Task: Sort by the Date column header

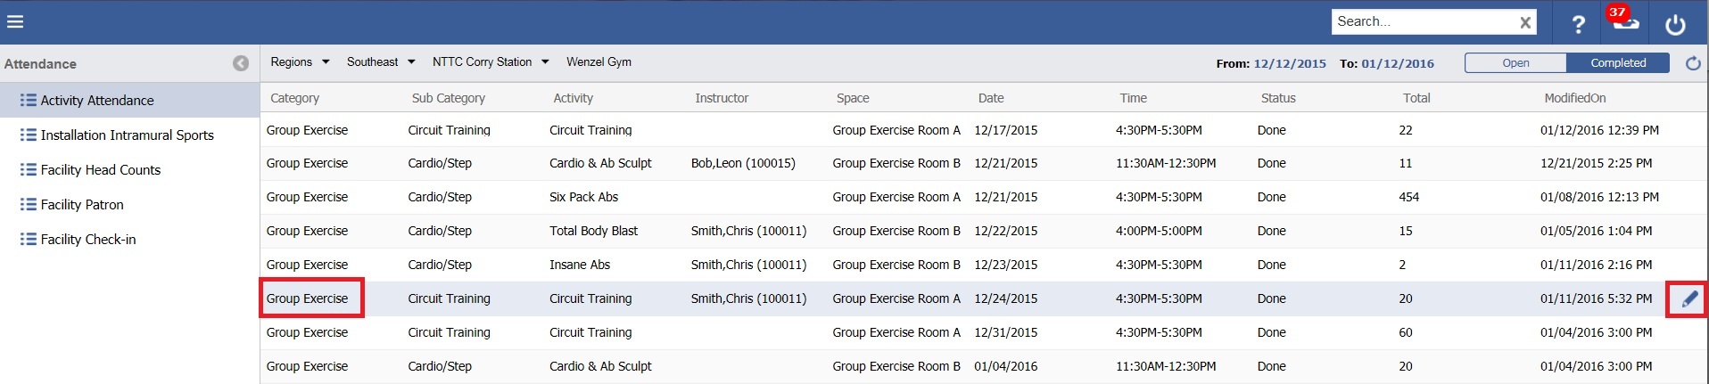Action: click(990, 98)
